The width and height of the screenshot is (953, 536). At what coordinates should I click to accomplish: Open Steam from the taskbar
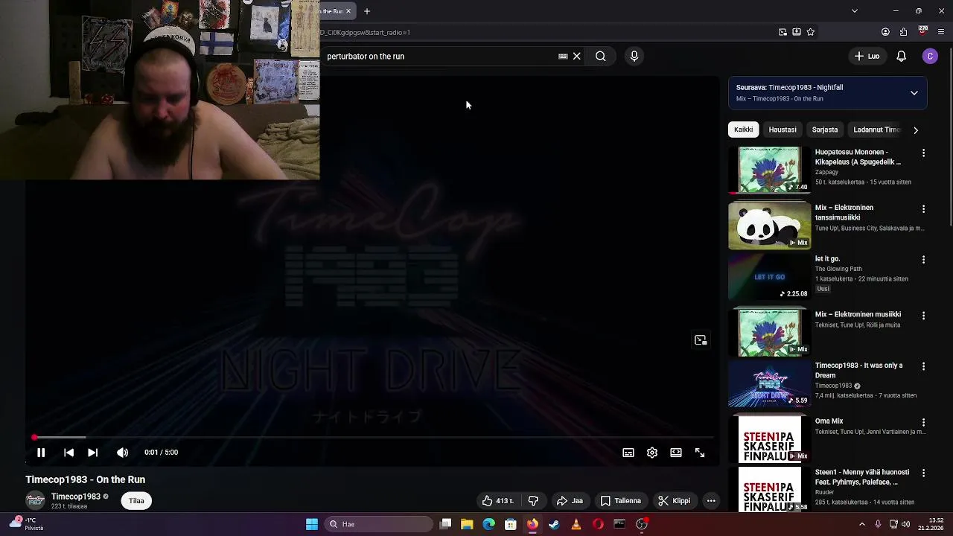tap(554, 524)
